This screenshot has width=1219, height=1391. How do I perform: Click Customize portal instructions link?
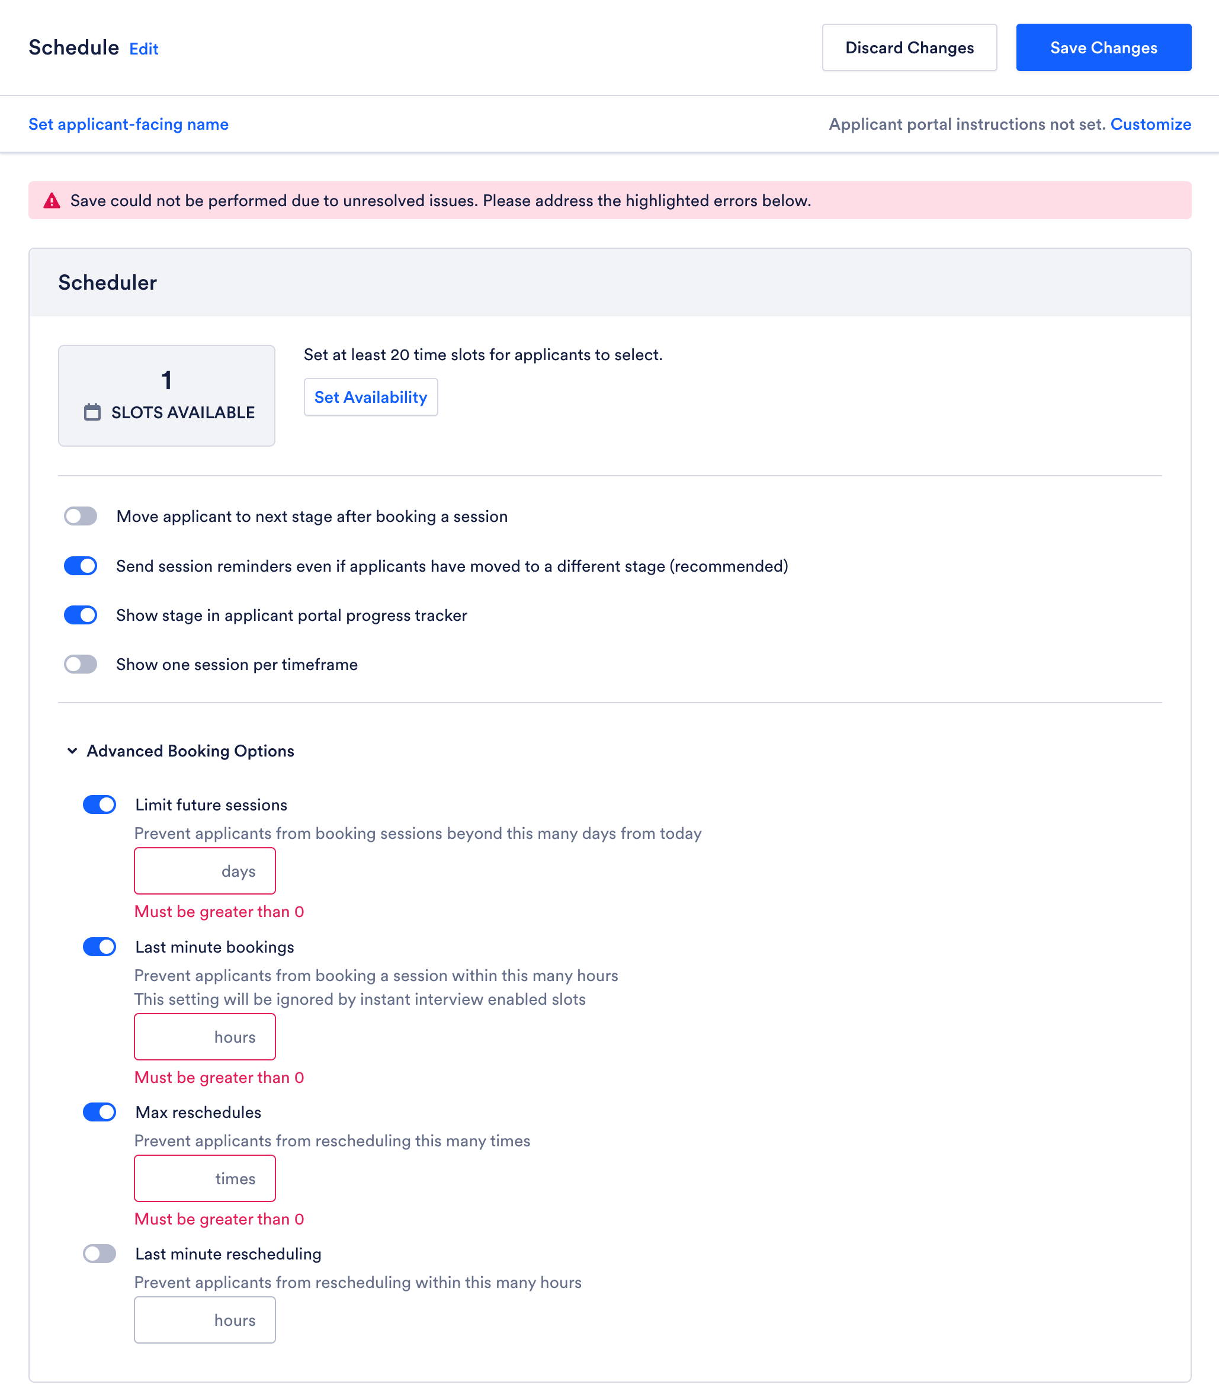[1150, 124]
